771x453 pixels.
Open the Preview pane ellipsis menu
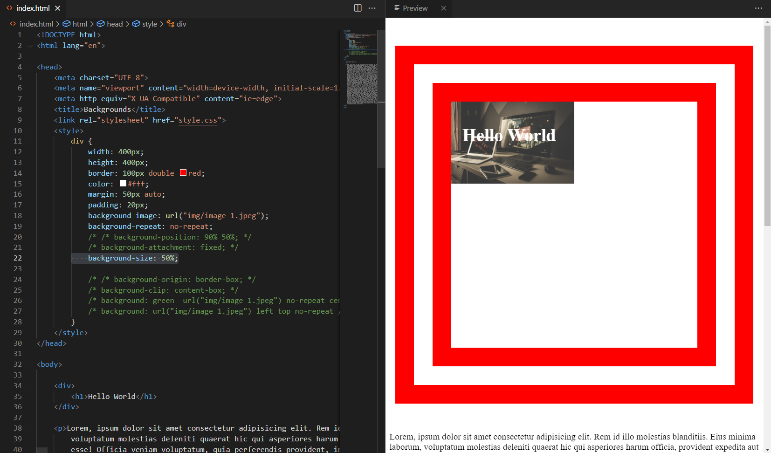759,8
